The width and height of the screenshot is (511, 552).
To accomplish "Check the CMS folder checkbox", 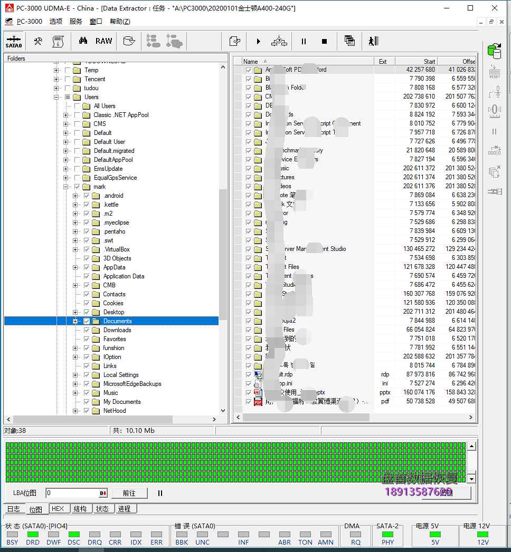I will coord(77,124).
